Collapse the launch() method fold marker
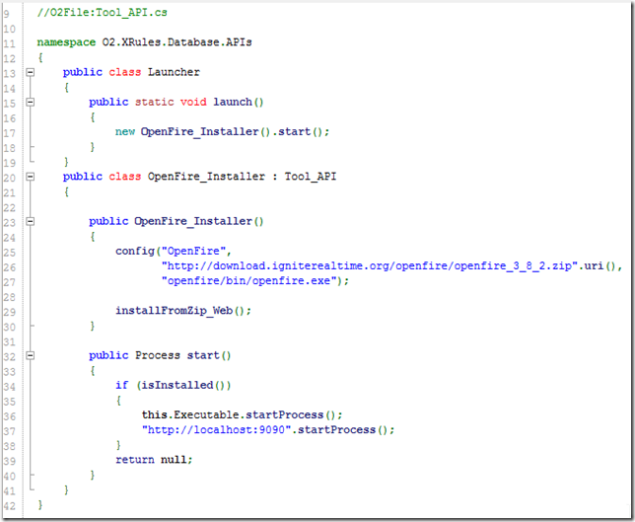635x522 pixels. [31, 102]
